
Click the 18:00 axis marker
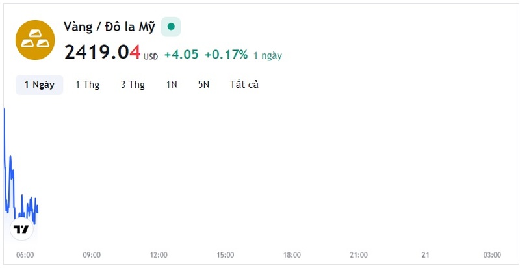(292, 255)
